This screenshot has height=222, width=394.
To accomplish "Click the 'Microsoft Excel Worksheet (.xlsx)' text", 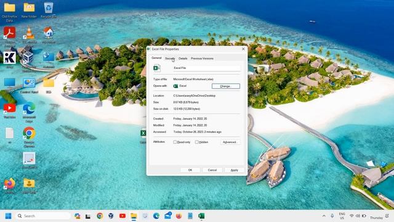I will pyautogui.click(x=193, y=80).
